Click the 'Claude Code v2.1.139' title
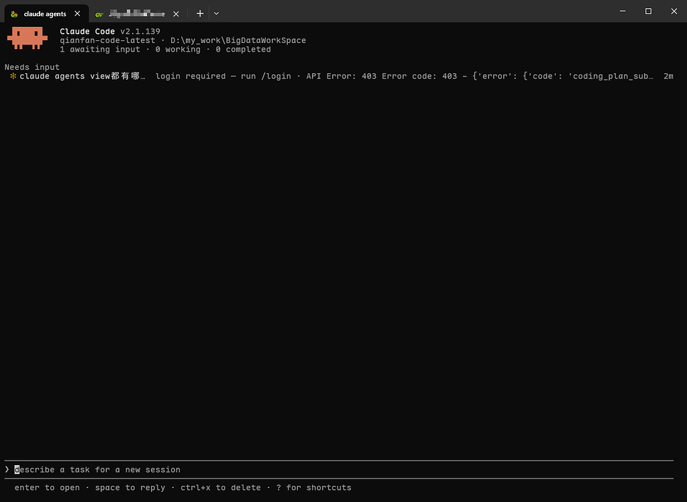 point(110,32)
